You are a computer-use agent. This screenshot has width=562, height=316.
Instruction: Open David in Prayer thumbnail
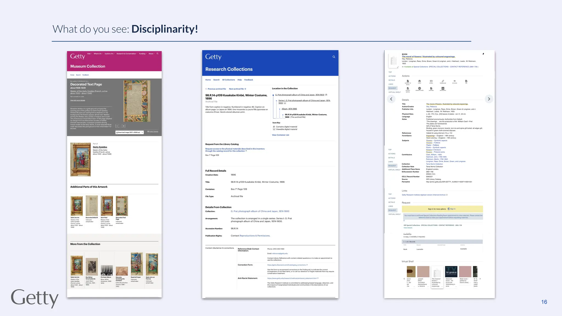tap(137, 264)
